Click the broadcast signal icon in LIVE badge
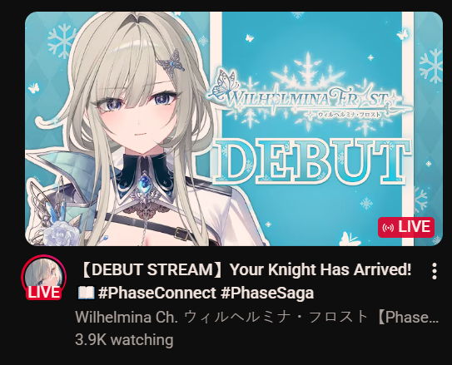The image size is (452, 365). tap(388, 228)
